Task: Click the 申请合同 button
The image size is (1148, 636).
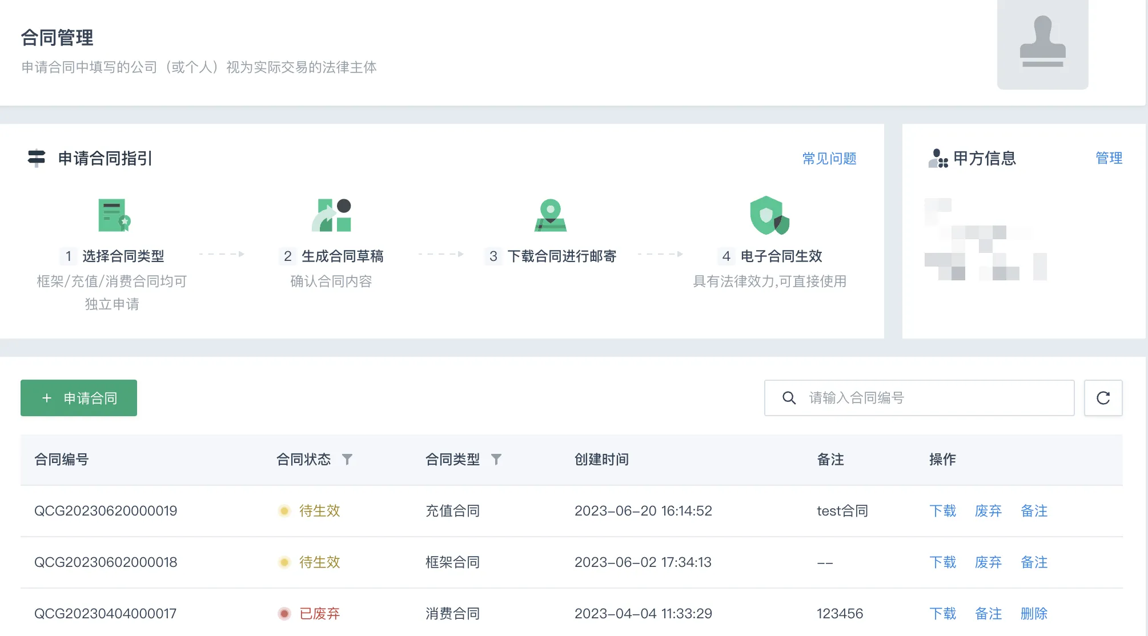Action: coord(79,398)
